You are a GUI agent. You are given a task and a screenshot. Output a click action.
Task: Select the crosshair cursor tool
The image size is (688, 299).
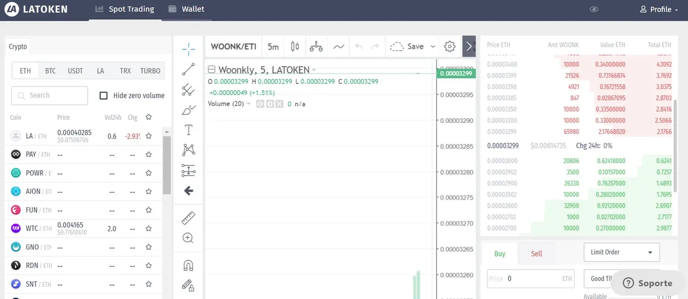click(x=188, y=49)
